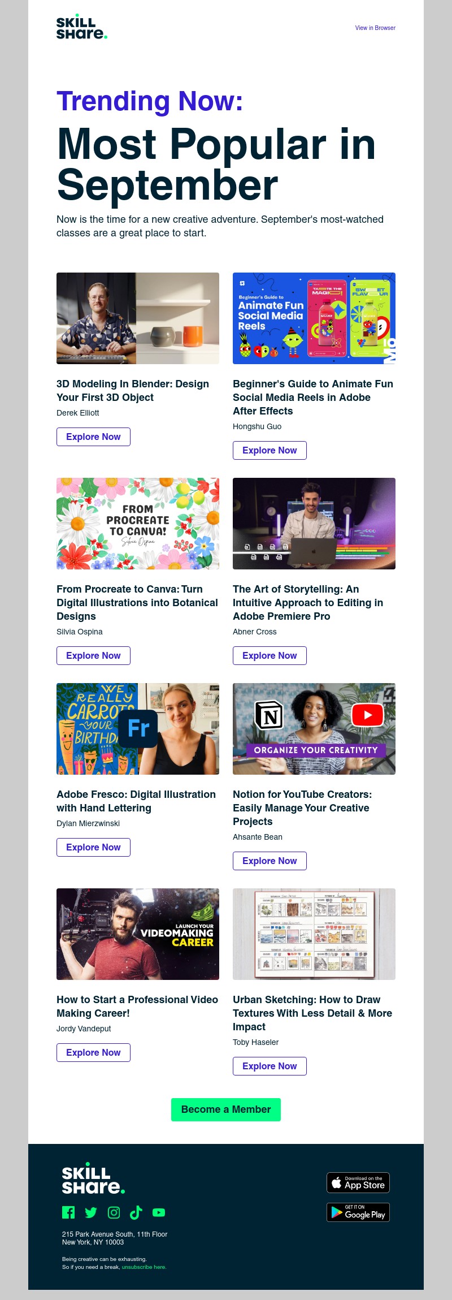Screen dimensions: 452x1300
Task: Click the Get it on Google Play badge
Action: click(x=358, y=1212)
